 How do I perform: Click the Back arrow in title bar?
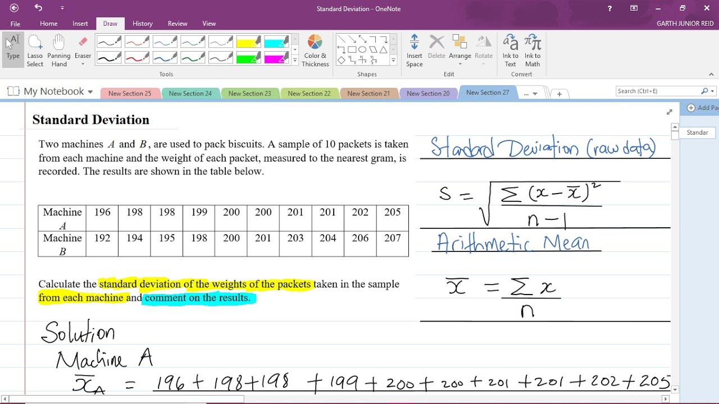tap(14, 8)
